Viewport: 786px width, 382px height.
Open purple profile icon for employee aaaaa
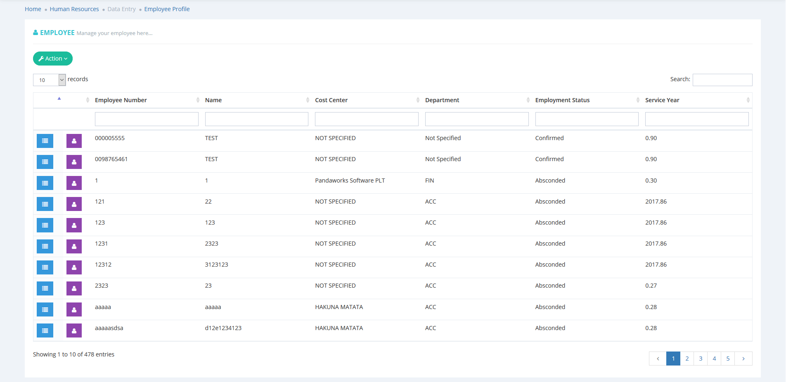[74, 310]
